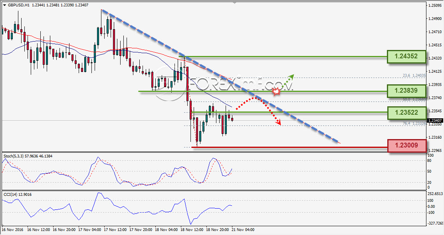Click the CCI scale value 252.6513

point(435,194)
